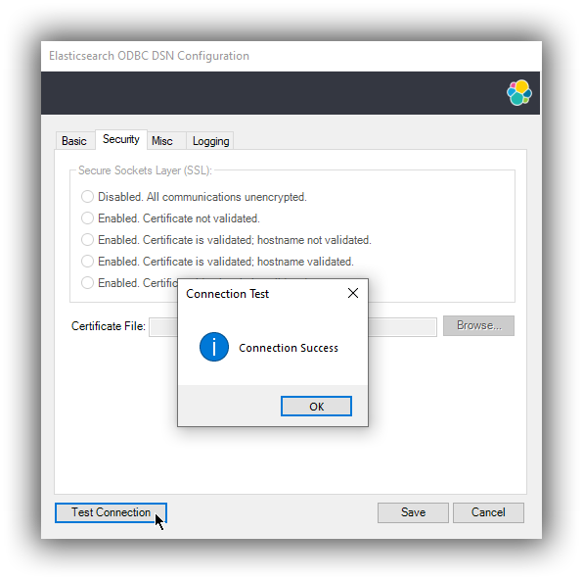Confirm Connection Success with the OK button
Viewport: 583px width, 580px height.
(316, 406)
